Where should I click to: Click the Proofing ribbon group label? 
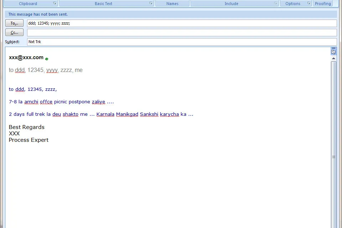(x=323, y=4)
